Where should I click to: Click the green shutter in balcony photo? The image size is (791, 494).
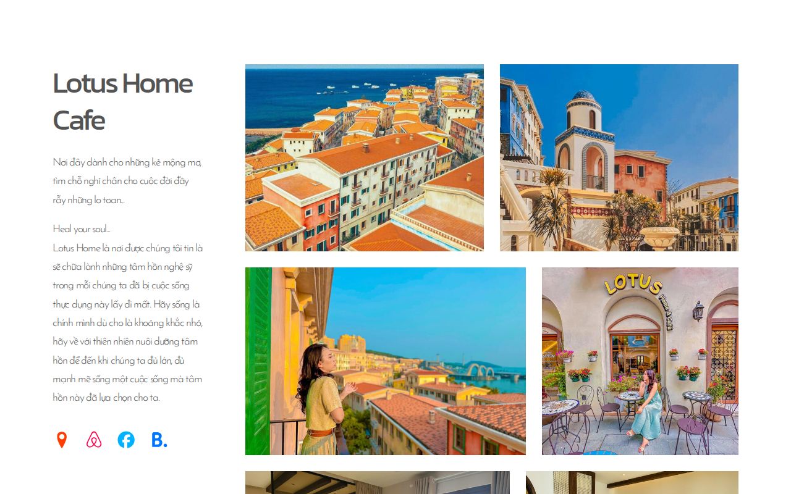click(x=258, y=361)
